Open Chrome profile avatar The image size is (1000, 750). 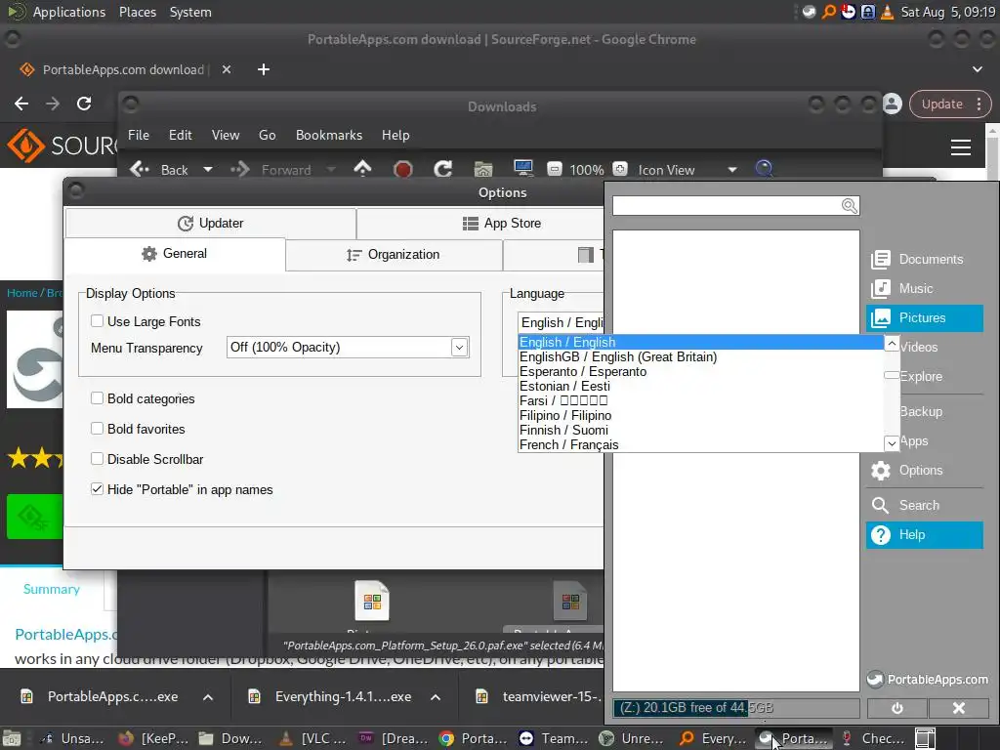click(x=893, y=104)
